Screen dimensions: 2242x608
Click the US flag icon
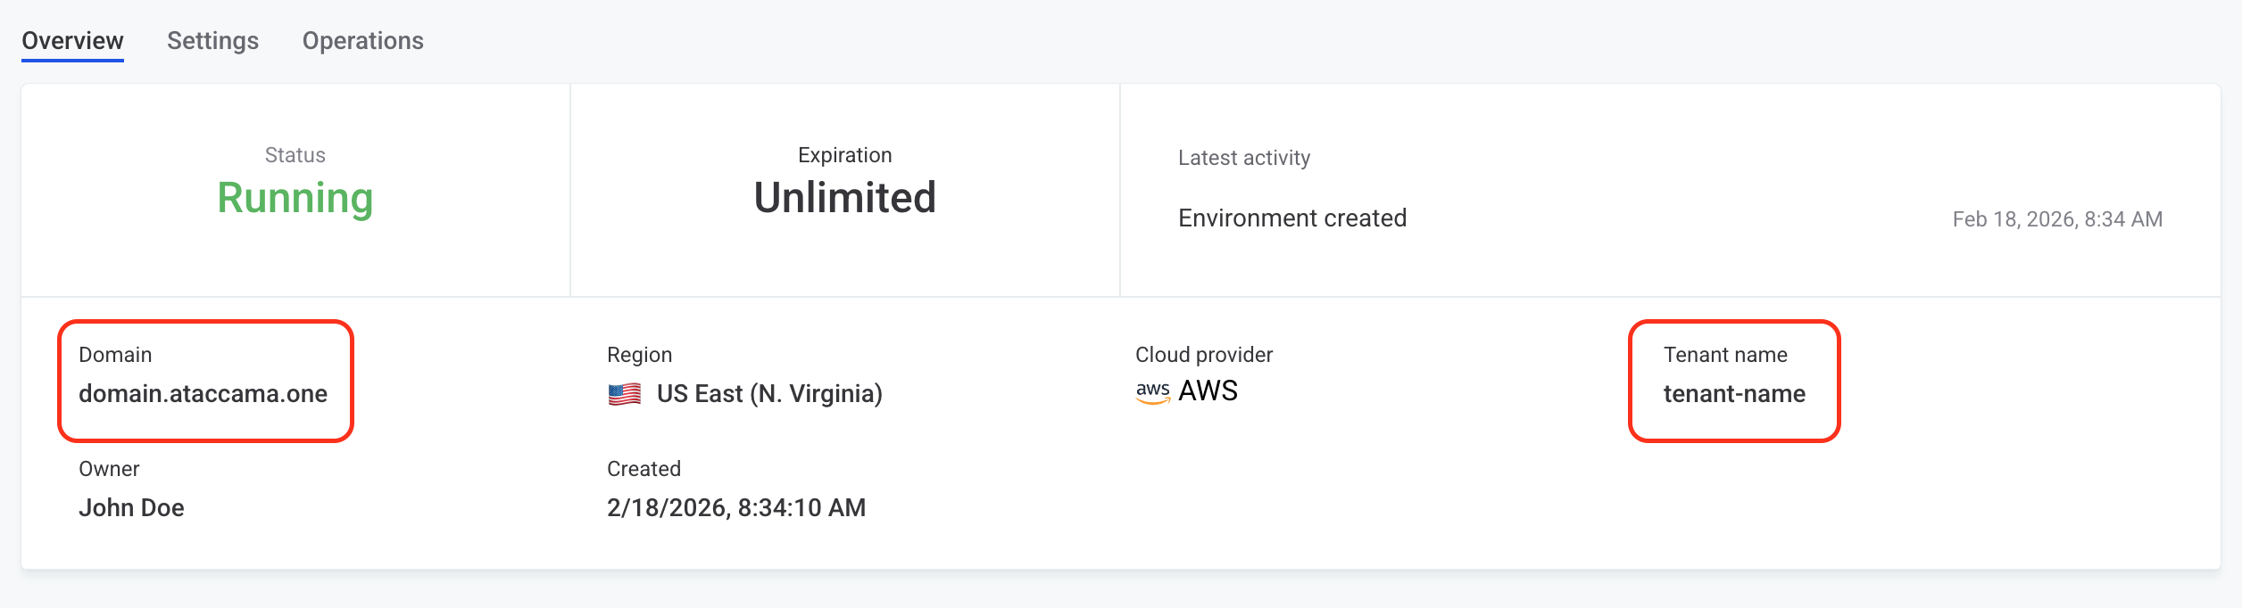pos(625,394)
